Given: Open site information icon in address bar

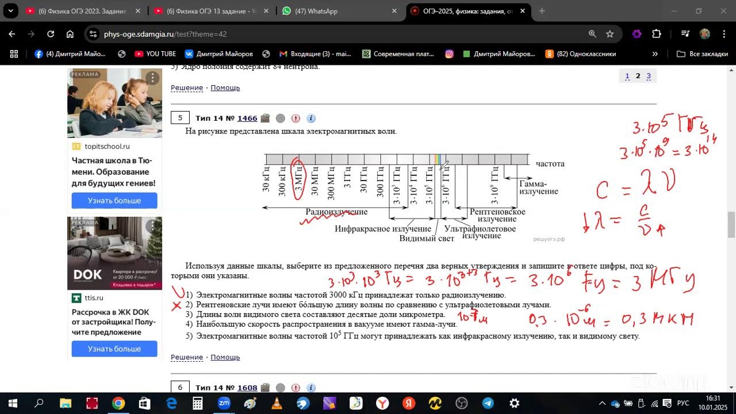Looking at the screenshot, I should click(x=94, y=34).
